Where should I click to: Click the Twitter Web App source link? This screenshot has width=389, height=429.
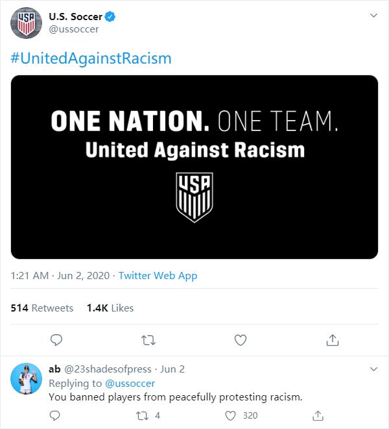pos(158,276)
